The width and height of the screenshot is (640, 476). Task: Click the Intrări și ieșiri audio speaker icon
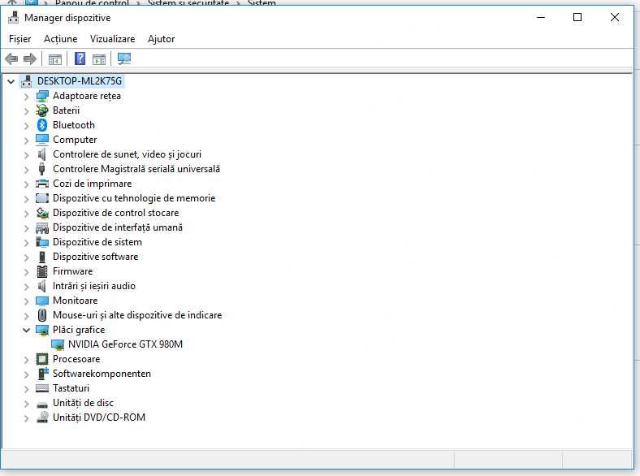point(41,286)
